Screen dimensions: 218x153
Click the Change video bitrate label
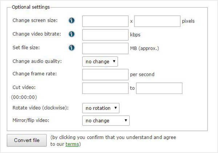(x=36, y=34)
